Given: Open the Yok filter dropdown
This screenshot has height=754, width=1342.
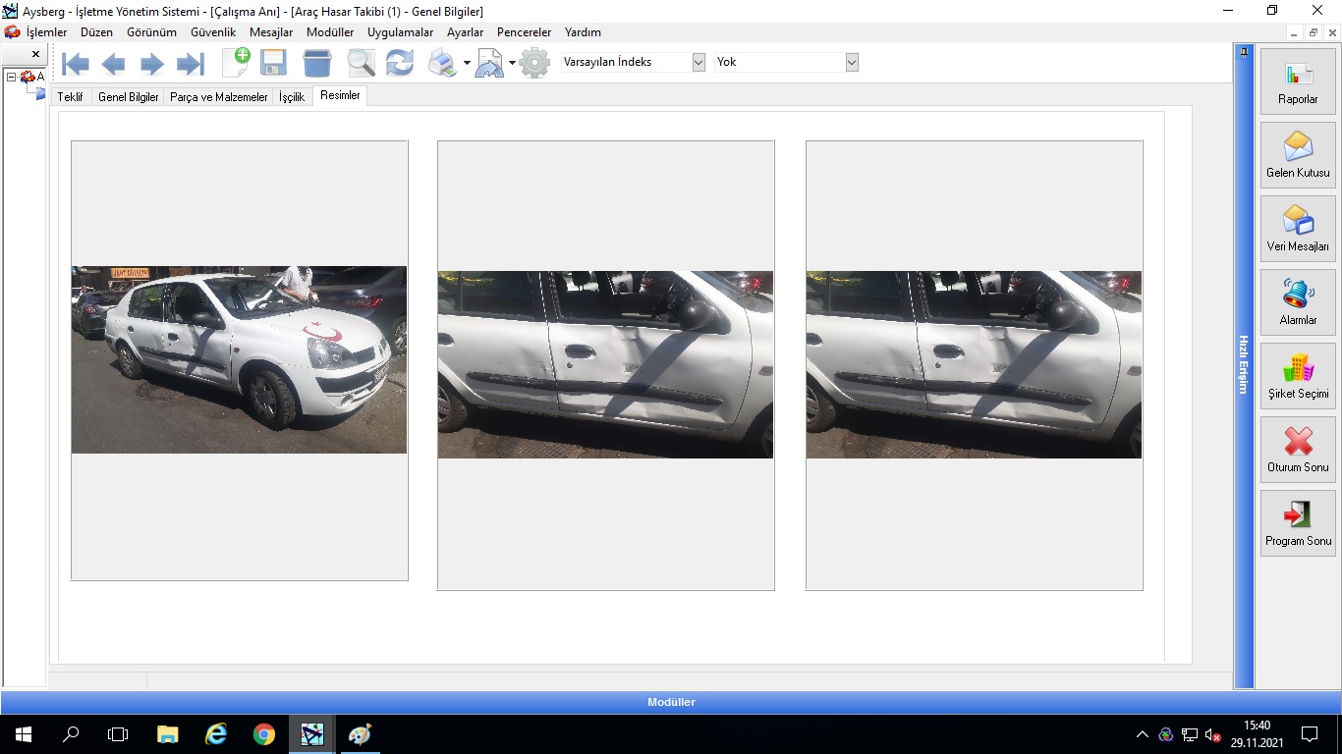Looking at the screenshot, I should point(852,62).
